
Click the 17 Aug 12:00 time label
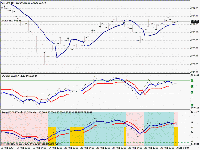coord(55,148)
